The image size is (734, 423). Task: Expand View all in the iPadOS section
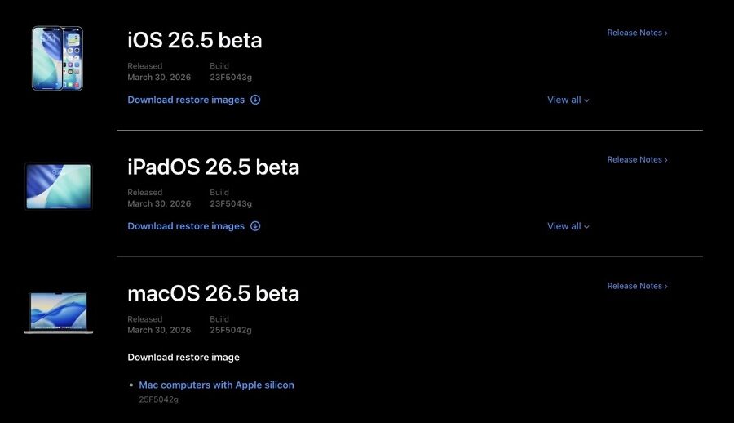[x=568, y=226]
